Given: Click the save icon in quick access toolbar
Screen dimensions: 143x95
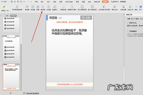Looking at the screenshot, I should [x=12, y=2].
